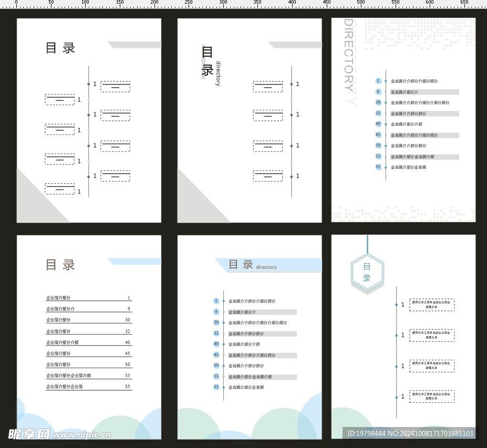This screenshot has height=448, width=487.
Task: Select the hexagon 目录 badge
Action: (367, 272)
